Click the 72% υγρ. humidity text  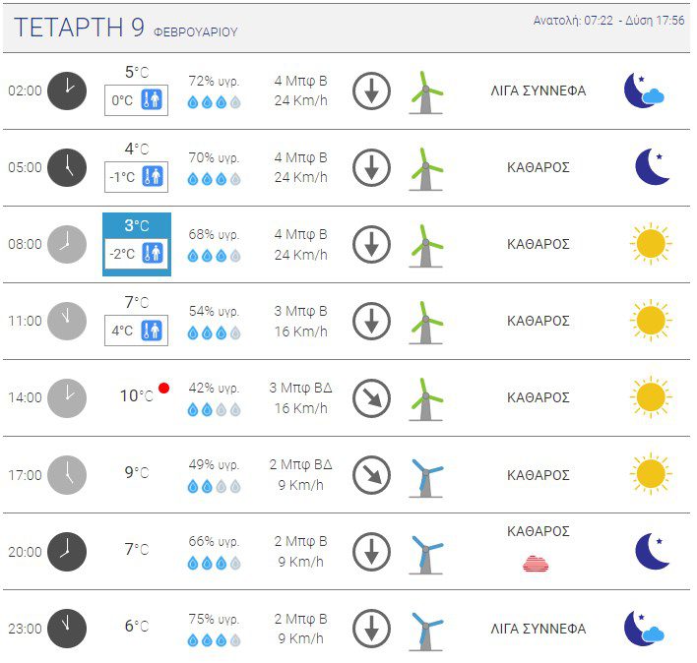coord(214,82)
